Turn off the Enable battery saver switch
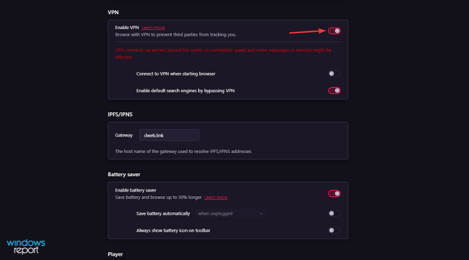469x260 pixels. (334, 193)
